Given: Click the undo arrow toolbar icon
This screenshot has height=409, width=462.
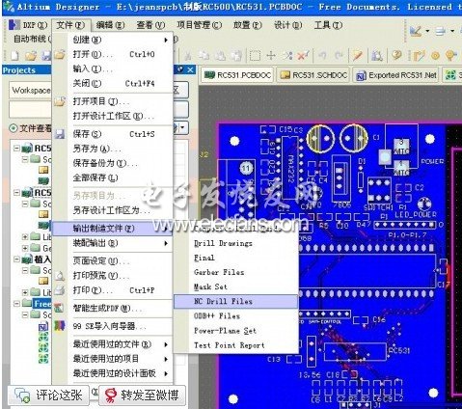Looking at the screenshot, I should (322, 56).
